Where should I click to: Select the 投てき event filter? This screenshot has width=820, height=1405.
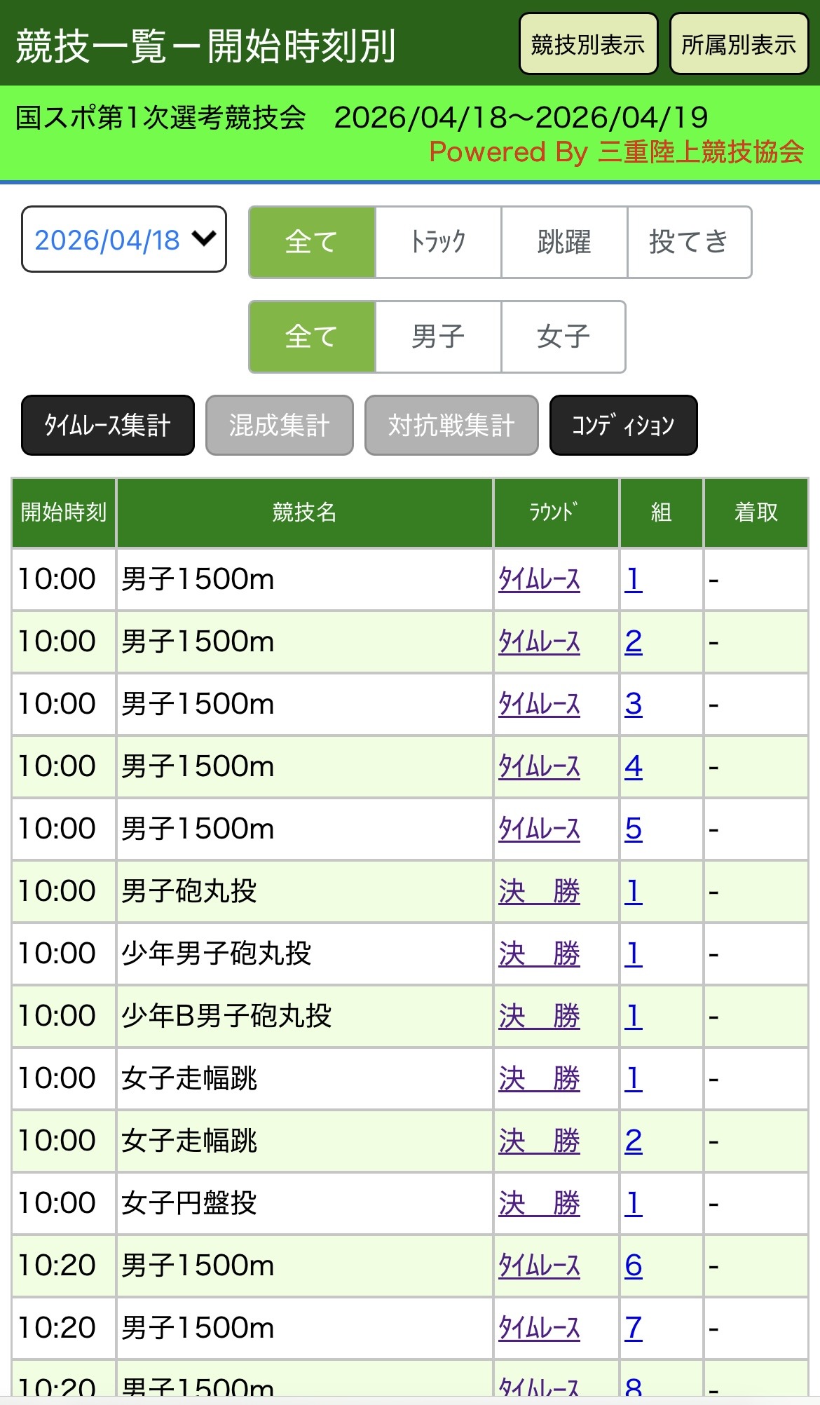[689, 243]
